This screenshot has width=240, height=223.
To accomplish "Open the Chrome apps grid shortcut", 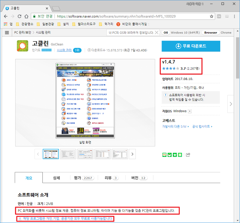I will (x=6, y=24).
